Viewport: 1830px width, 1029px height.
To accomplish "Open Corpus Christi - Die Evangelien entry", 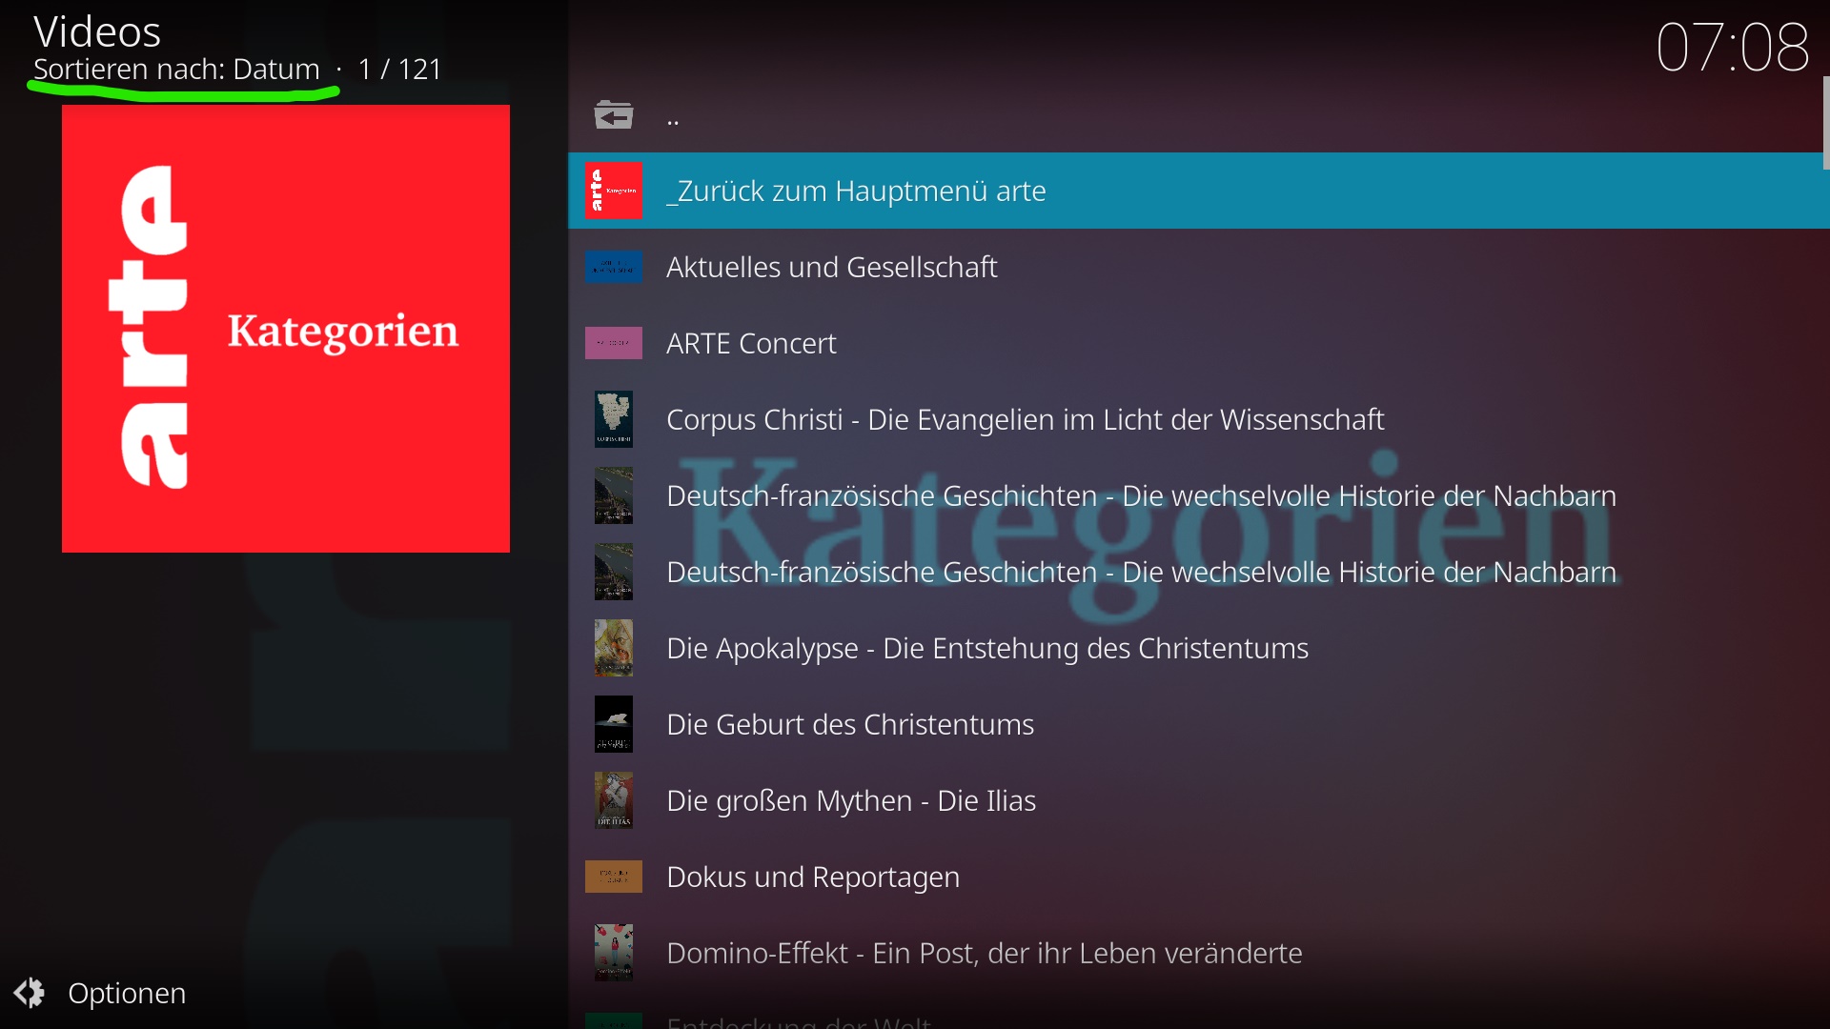I will point(1198,419).
